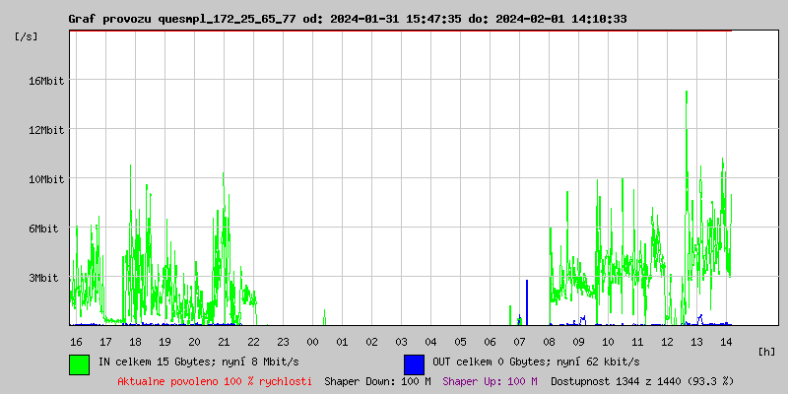788x394 pixels.
Task: Click the 12Mbit y-axis label
Action: (x=46, y=130)
